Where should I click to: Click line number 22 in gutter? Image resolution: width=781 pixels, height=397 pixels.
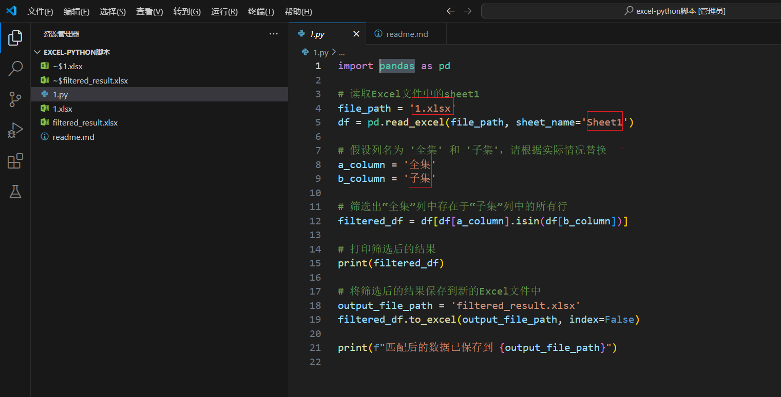pos(315,362)
